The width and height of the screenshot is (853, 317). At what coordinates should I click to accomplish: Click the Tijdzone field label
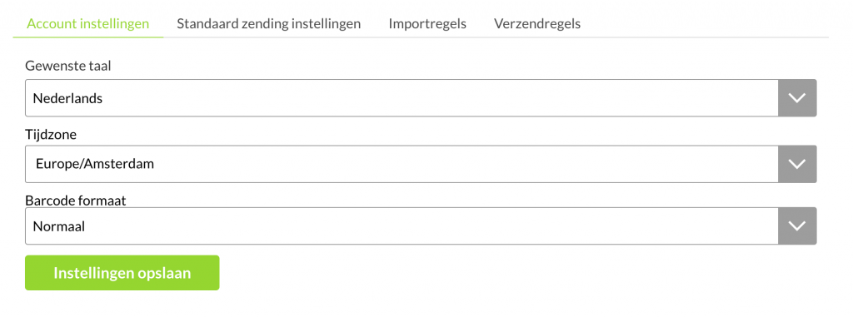click(51, 134)
